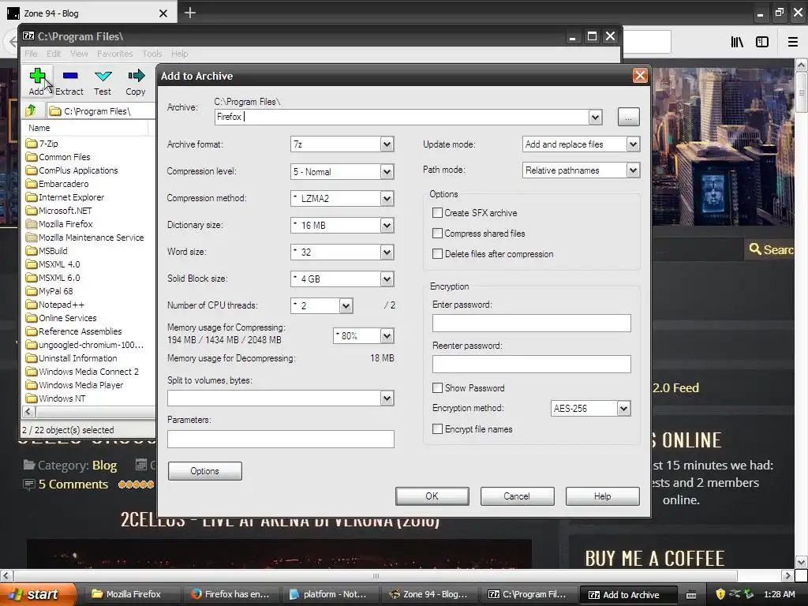Image resolution: width=808 pixels, height=606 pixels.
Task: Open the 5 Comments link
Action: [x=73, y=484]
